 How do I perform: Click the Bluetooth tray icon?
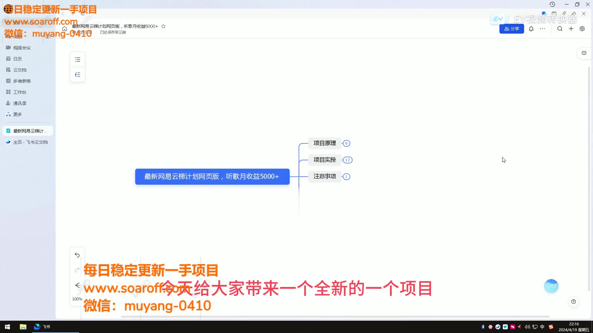[x=483, y=327]
